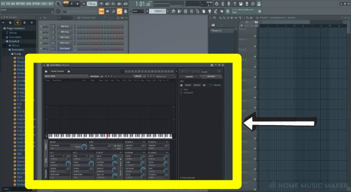Click the 130 tempo field
The image size is (351, 192).
(92, 4)
